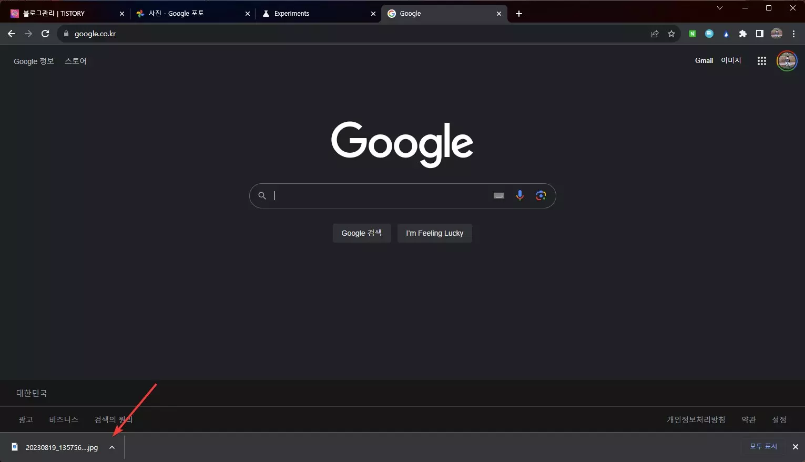Image resolution: width=805 pixels, height=462 pixels.
Task: Click the magnifier icon in search box
Action: pos(262,196)
